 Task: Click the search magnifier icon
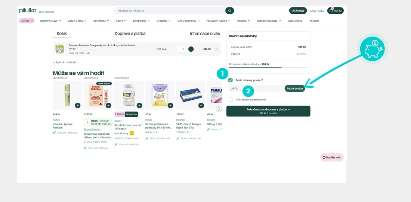(229, 11)
